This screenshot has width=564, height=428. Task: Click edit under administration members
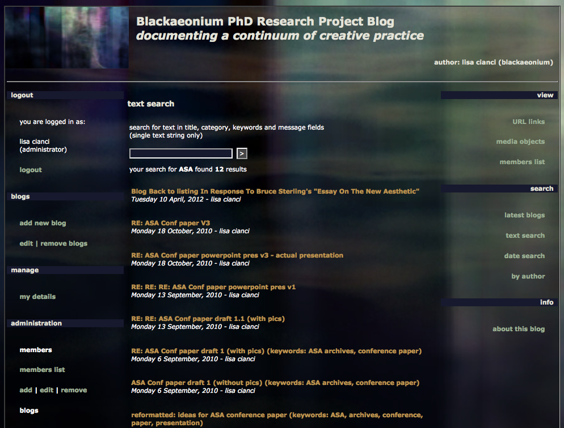[x=47, y=390]
